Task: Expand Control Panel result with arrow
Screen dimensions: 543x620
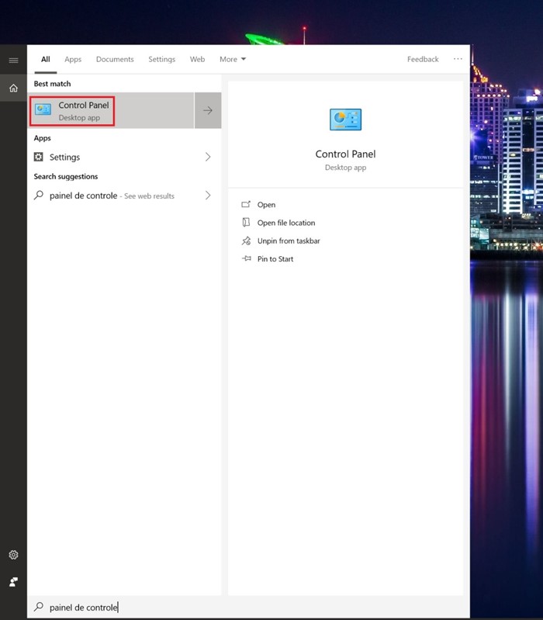Action: click(208, 110)
